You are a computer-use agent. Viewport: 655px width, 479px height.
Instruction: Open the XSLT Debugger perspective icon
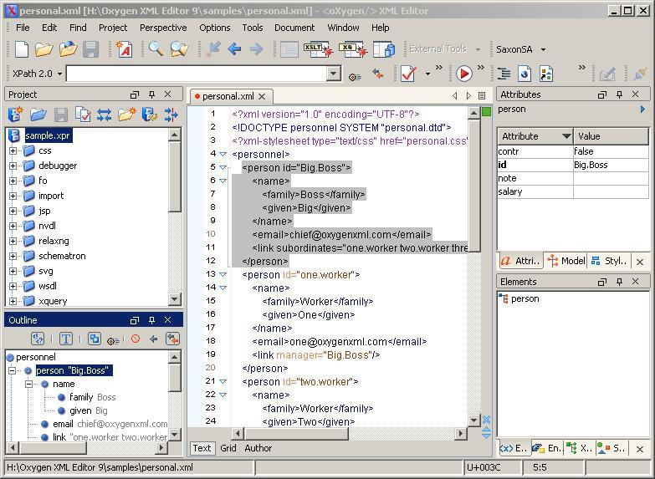(318, 49)
